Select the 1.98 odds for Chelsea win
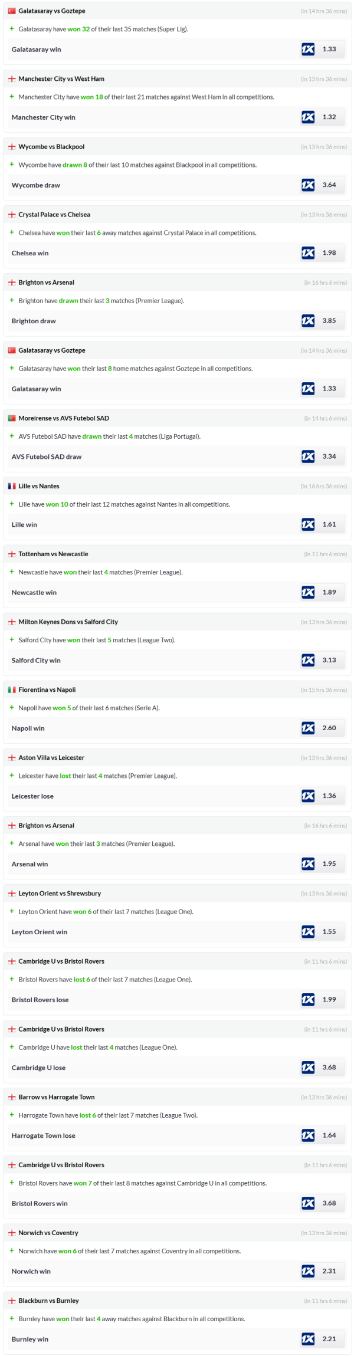Screen dimensions: 354x1356 (329, 253)
